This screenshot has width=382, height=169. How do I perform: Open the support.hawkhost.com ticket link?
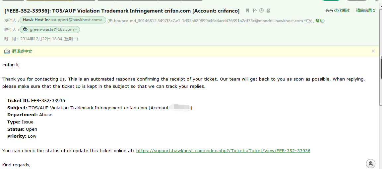pos(223,151)
